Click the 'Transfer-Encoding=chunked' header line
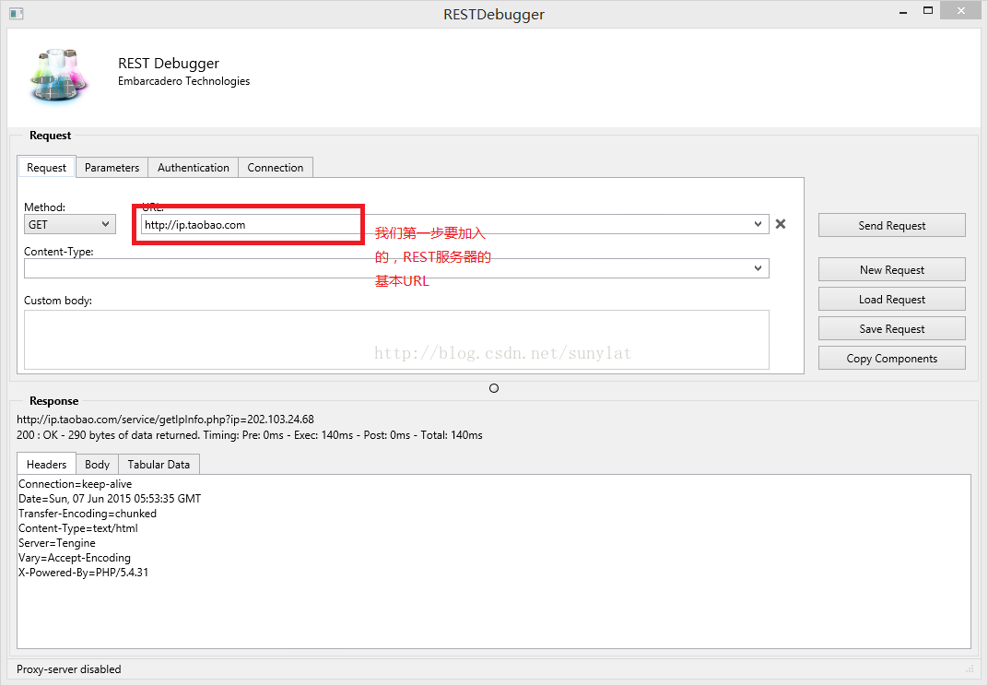Screen dimensions: 988x686 pyautogui.click(x=88, y=514)
